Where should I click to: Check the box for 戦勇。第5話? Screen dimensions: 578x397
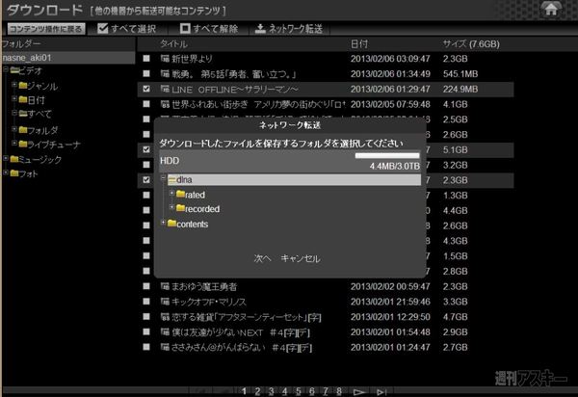pyautogui.click(x=146, y=74)
